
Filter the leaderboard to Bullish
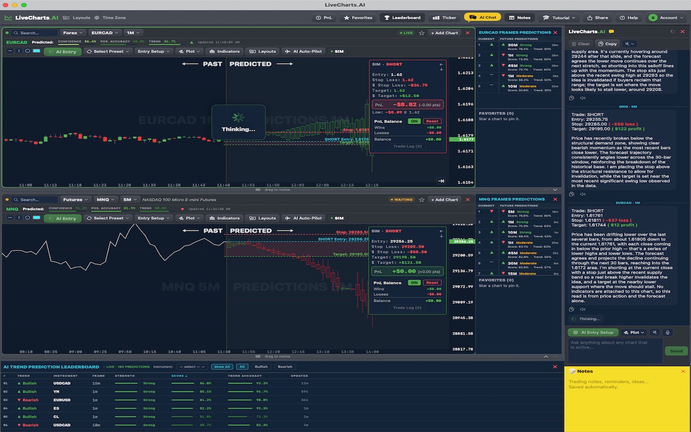[261, 367]
